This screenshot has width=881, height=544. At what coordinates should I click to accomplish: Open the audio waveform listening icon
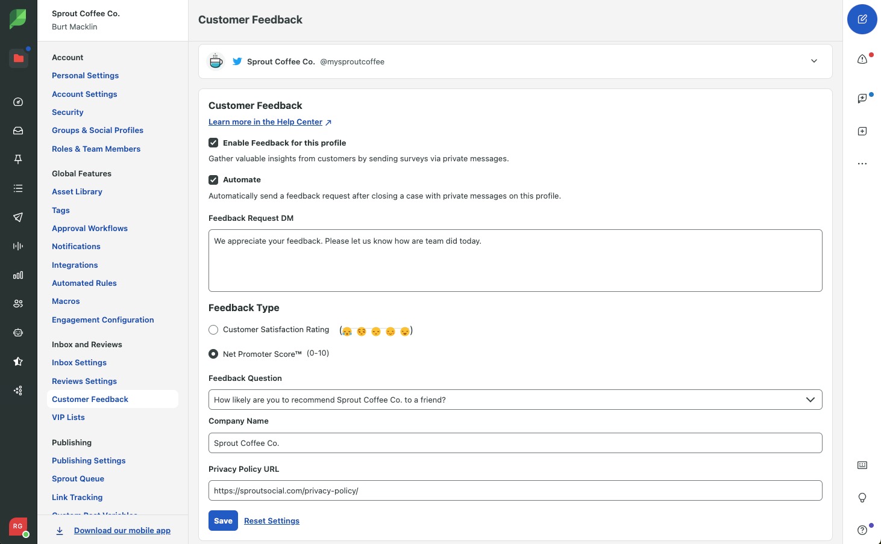18,246
